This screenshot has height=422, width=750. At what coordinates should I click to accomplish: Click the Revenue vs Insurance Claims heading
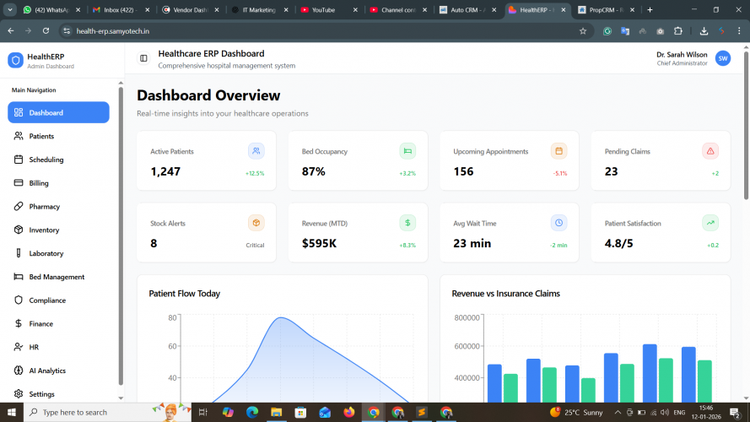[x=505, y=294]
